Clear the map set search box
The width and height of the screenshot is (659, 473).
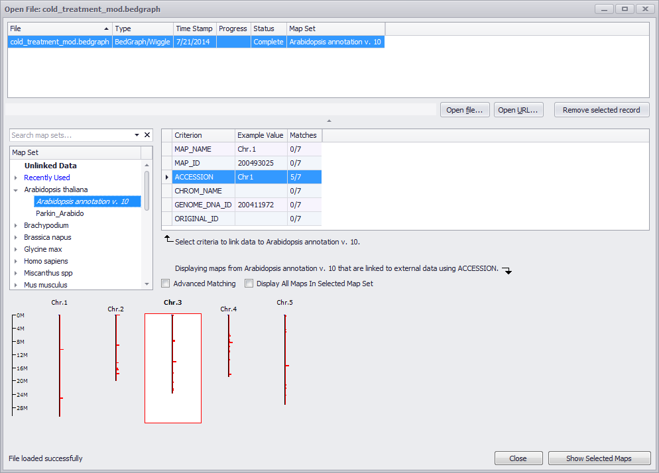click(147, 135)
